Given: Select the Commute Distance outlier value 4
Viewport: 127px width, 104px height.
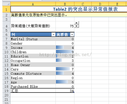Looking at the screenshot, I should (65, 73).
